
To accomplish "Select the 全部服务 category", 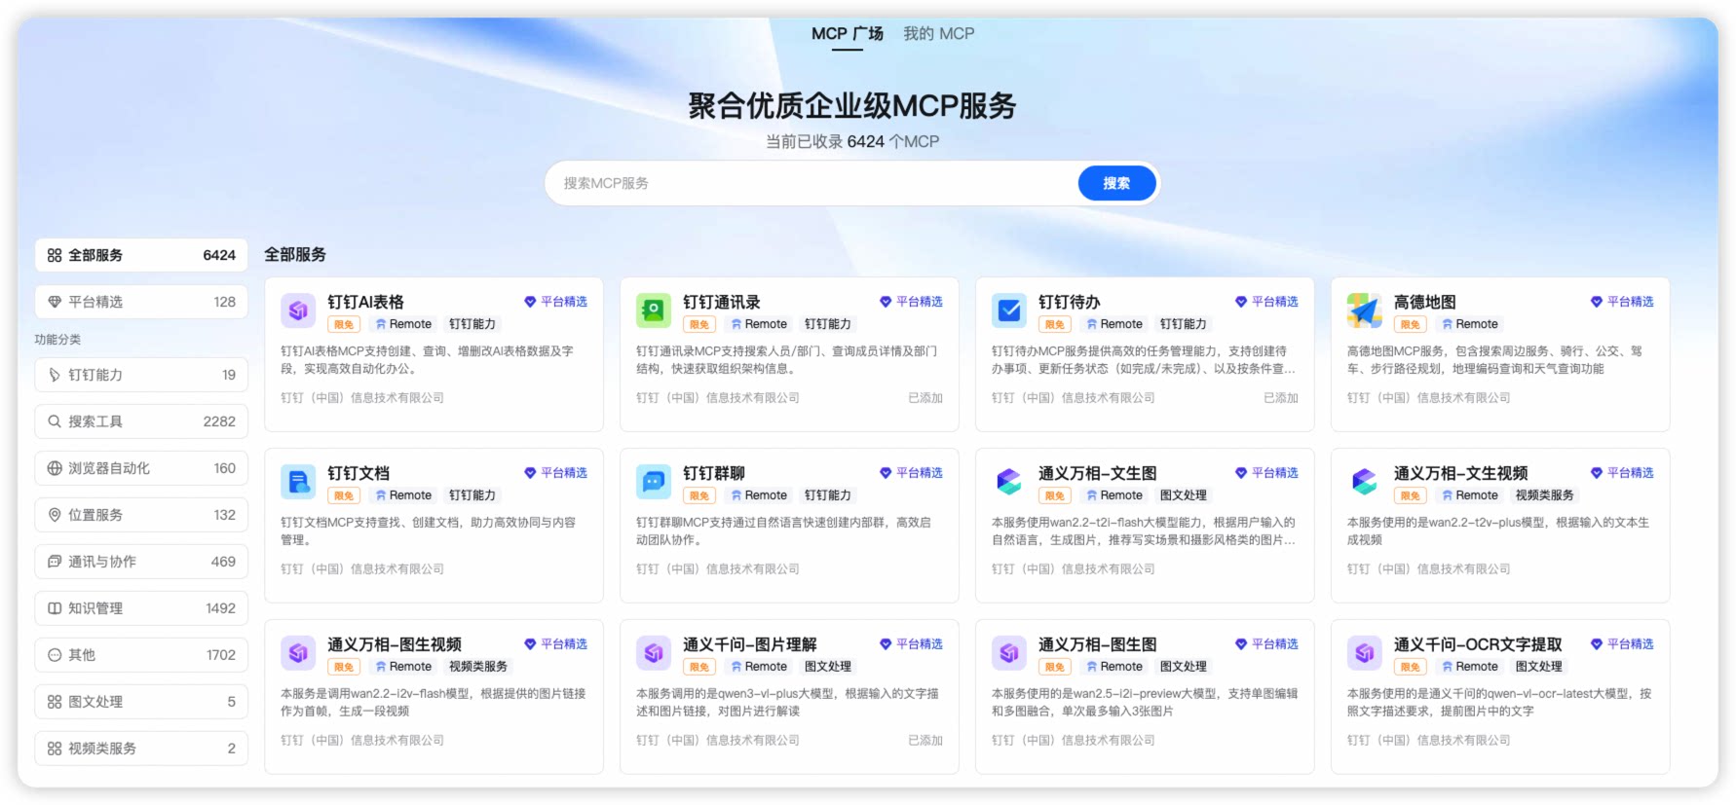I will pos(141,255).
